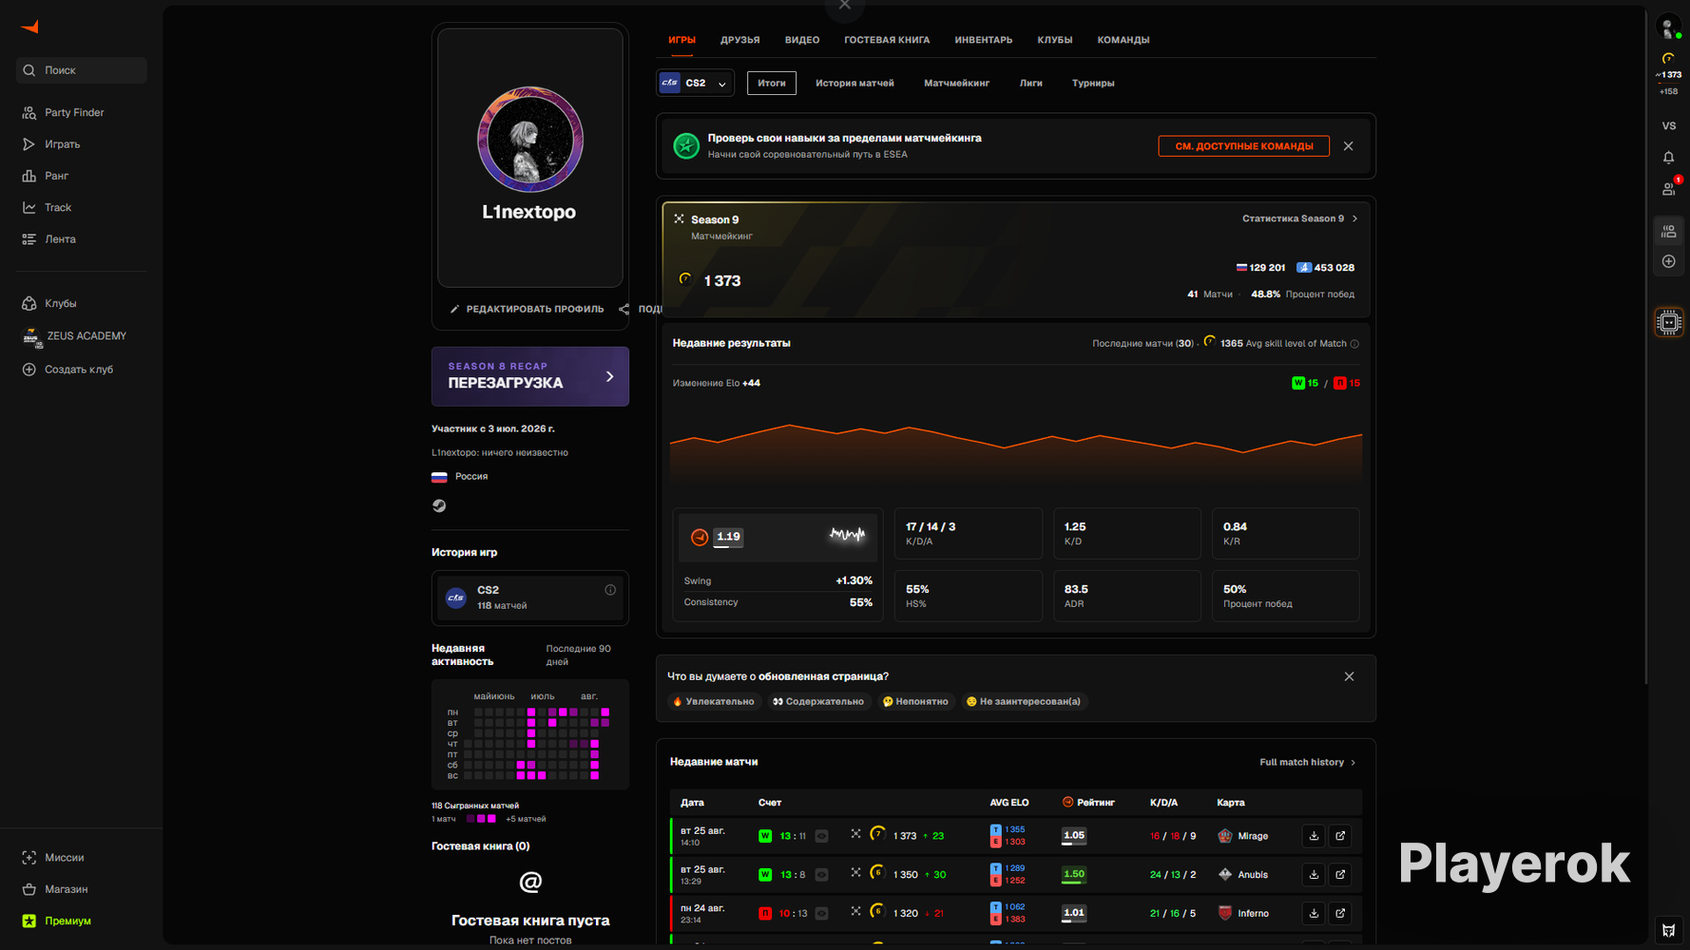Expand Статистика Season 9 chevron link
This screenshot has width=1690, height=950.
point(1300,218)
